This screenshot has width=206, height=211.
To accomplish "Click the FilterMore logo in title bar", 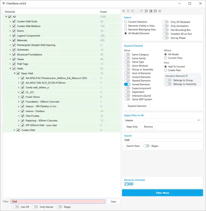I will (3, 3).
